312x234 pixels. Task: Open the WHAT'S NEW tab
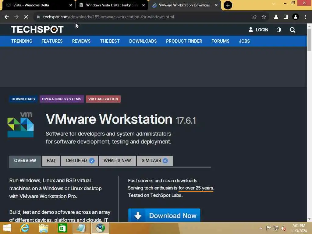point(117,161)
